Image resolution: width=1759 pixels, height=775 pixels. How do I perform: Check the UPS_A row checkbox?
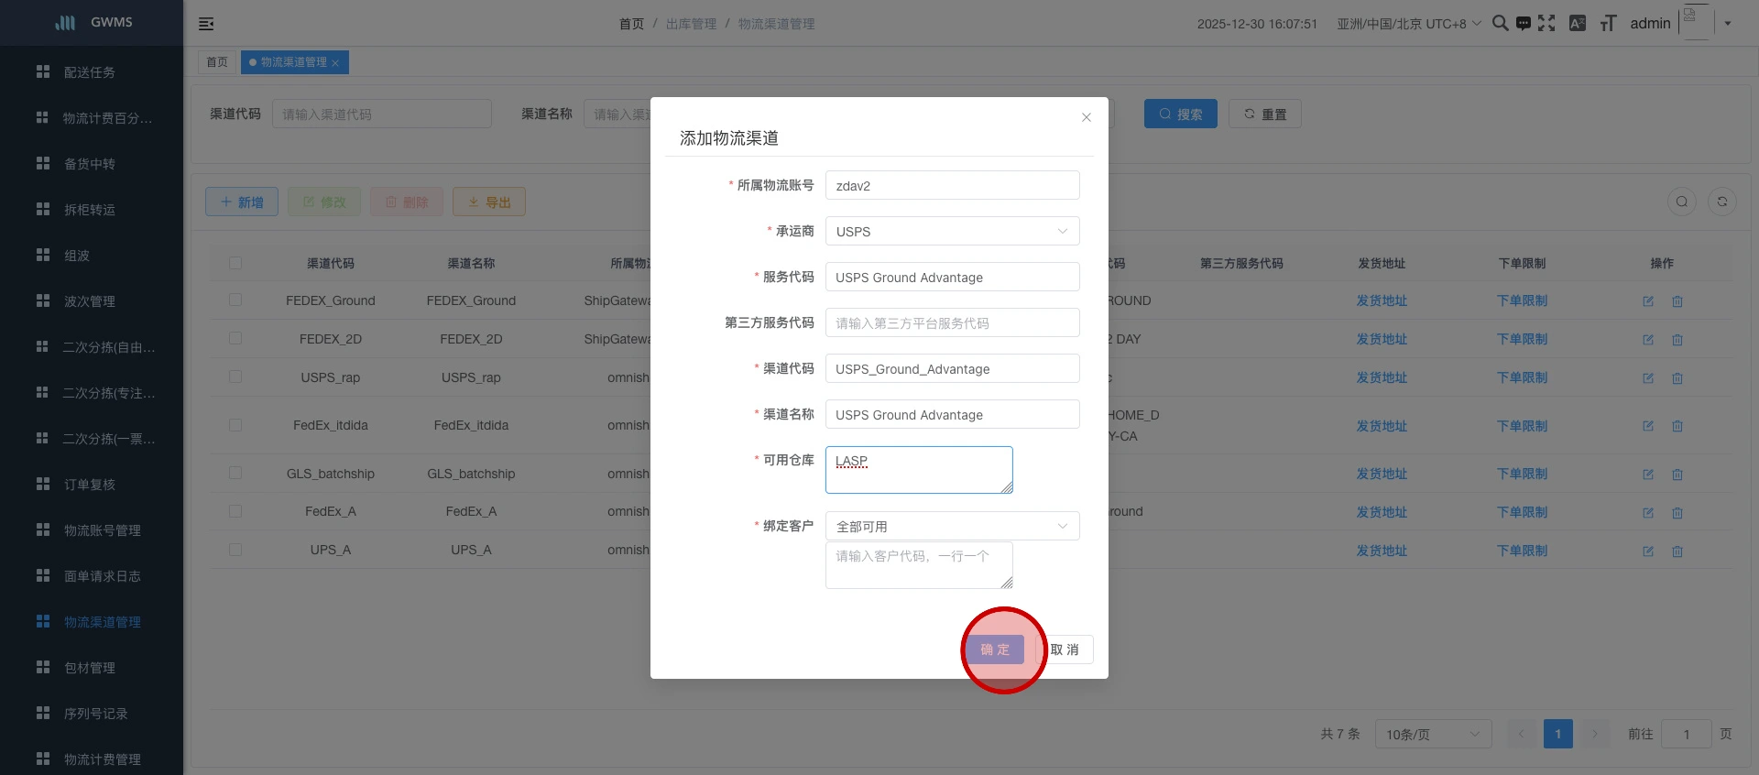click(x=235, y=550)
